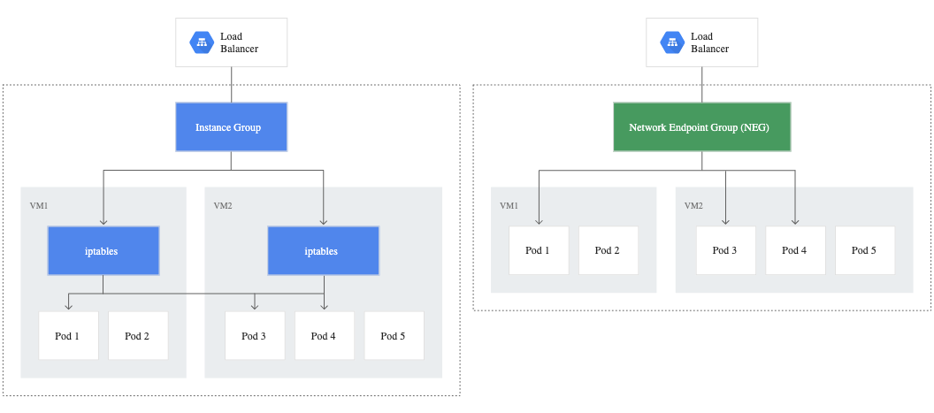Select Pod 4 under the Instance Group
This screenshot has width=934, height=413.
[x=325, y=335]
